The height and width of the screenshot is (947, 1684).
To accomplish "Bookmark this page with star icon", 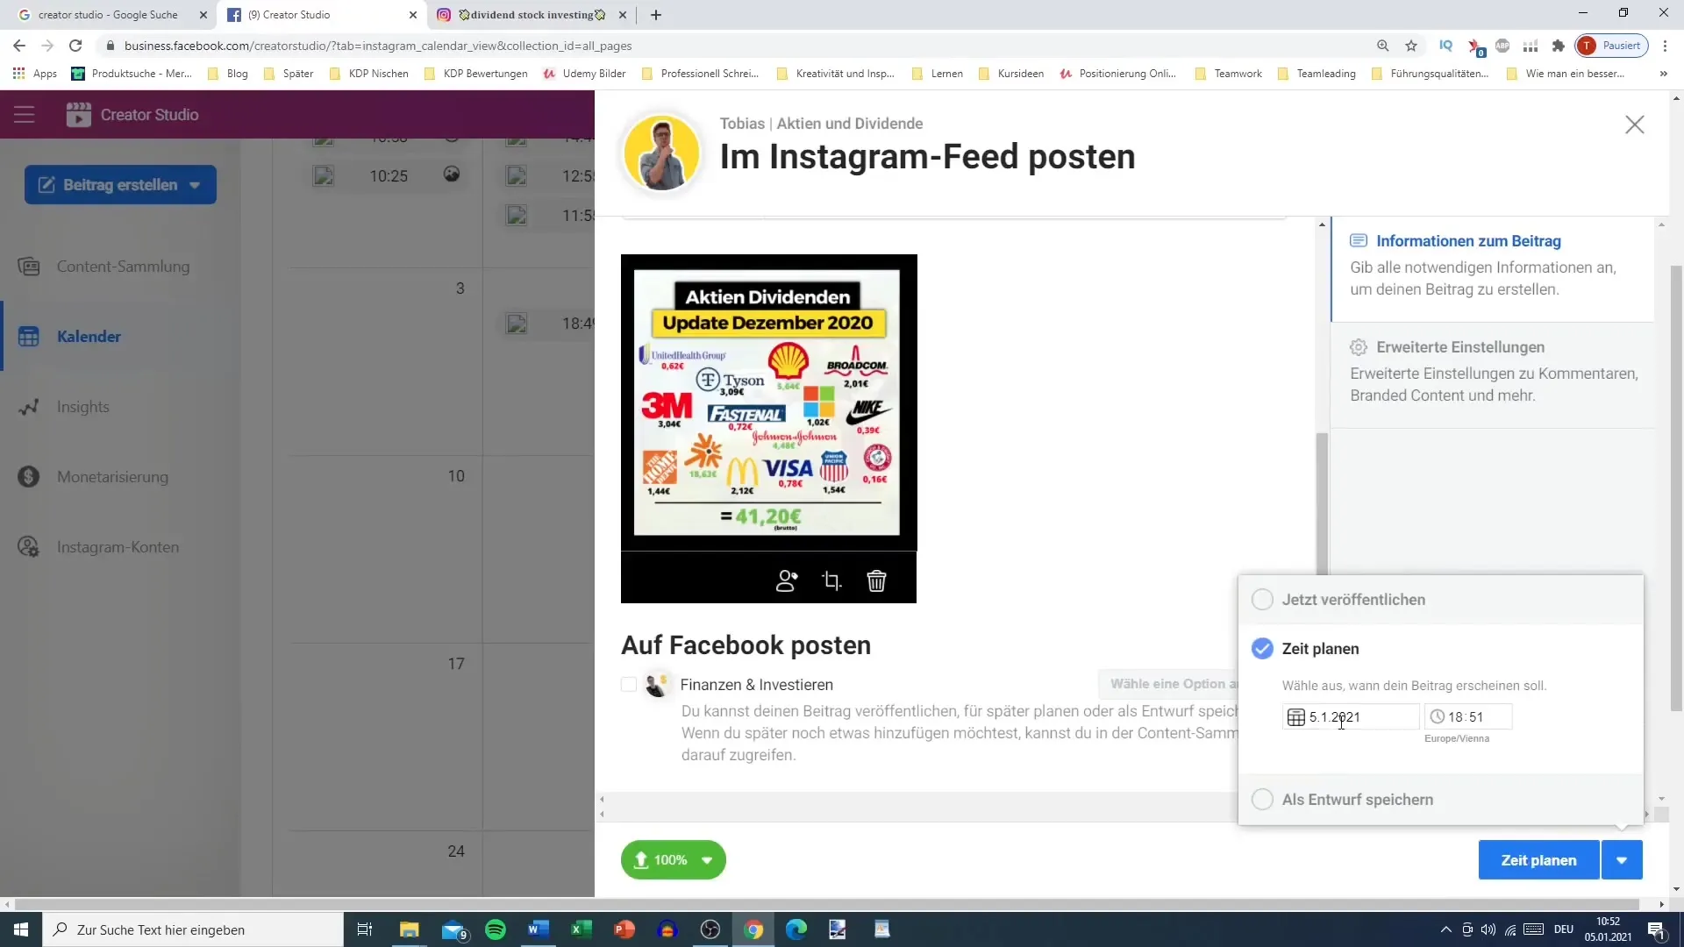I will (x=1411, y=46).
